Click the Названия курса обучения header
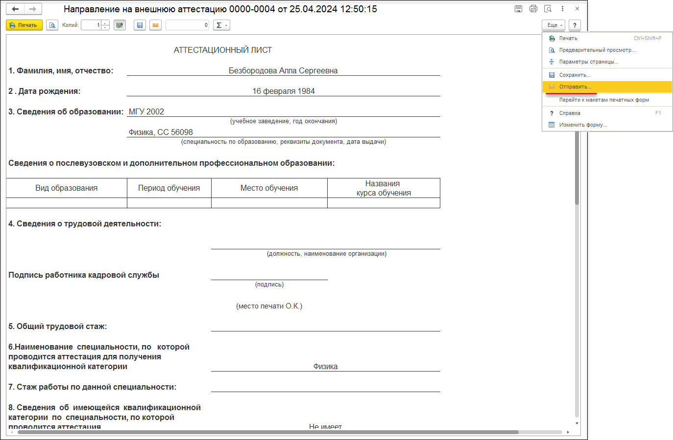 pyautogui.click(x=384, y=188)
